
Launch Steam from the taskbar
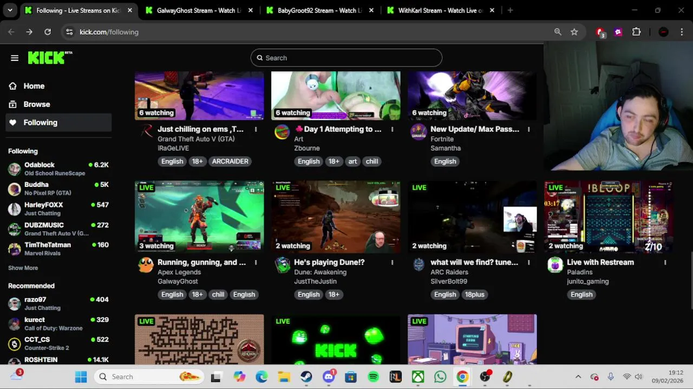(x=306, y=377)
